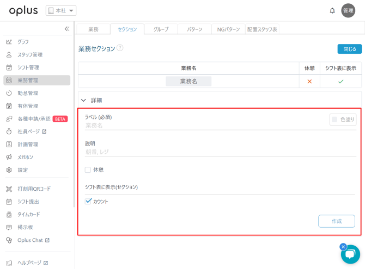
Task: Uncheck the カウント checkbox
Action: point(88,201)
